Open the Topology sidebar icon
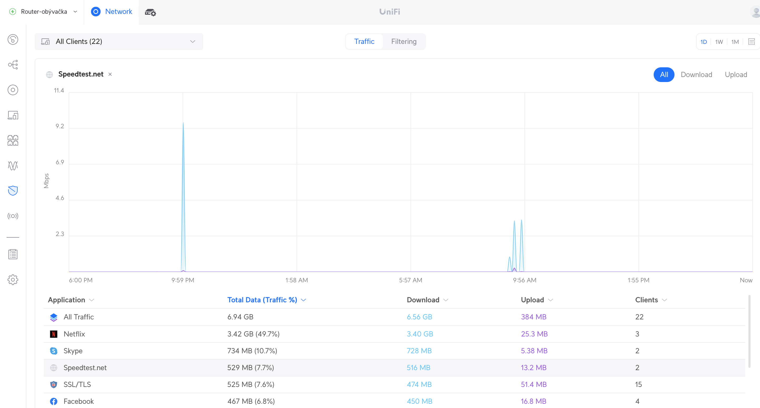Screen dimensions: 760x408 coord(13,65)
